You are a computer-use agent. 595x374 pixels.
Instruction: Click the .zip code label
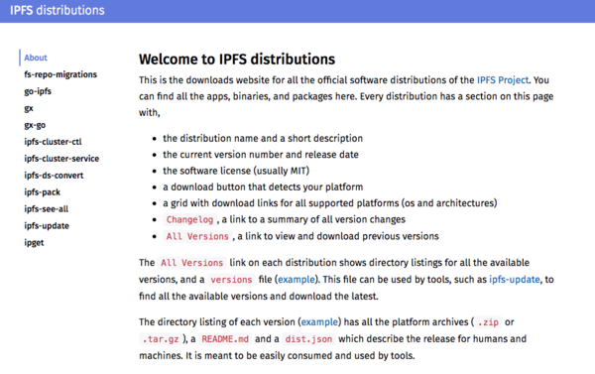point(488,322)
